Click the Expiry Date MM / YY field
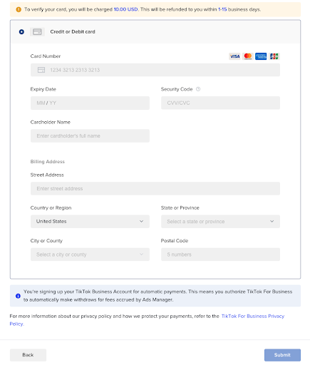The image size is (310, 365). (x=90, y=103)
